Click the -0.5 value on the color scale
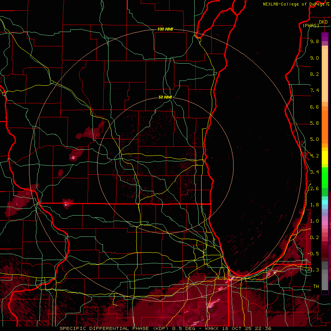331x331 pixels. click(313, 254)
